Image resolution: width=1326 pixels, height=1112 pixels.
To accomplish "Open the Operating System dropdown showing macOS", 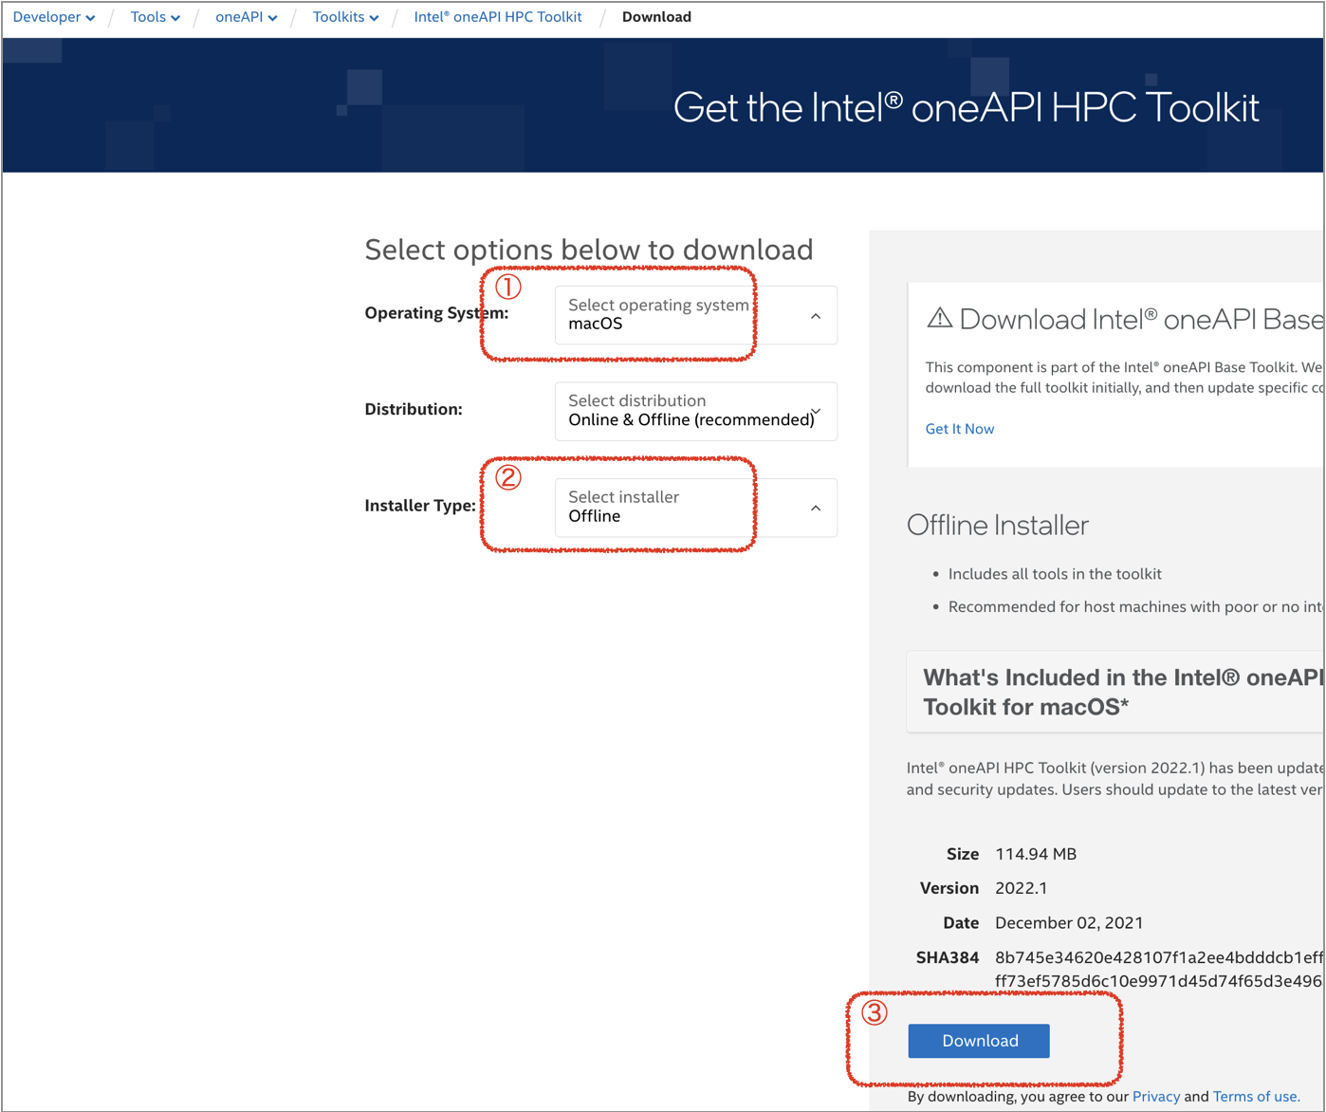I will point(696,315).
